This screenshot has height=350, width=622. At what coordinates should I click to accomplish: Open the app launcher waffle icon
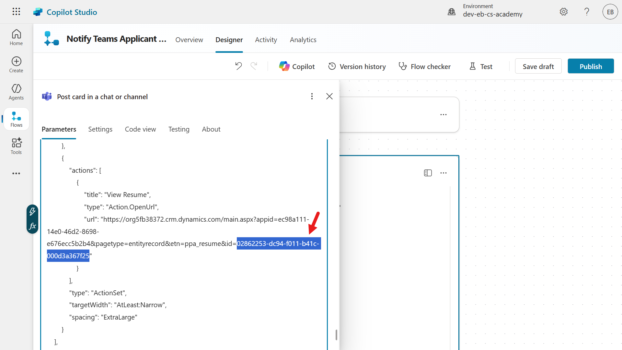16,12
